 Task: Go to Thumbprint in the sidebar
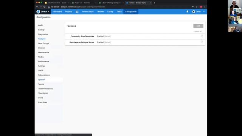(x=43, y=93)
